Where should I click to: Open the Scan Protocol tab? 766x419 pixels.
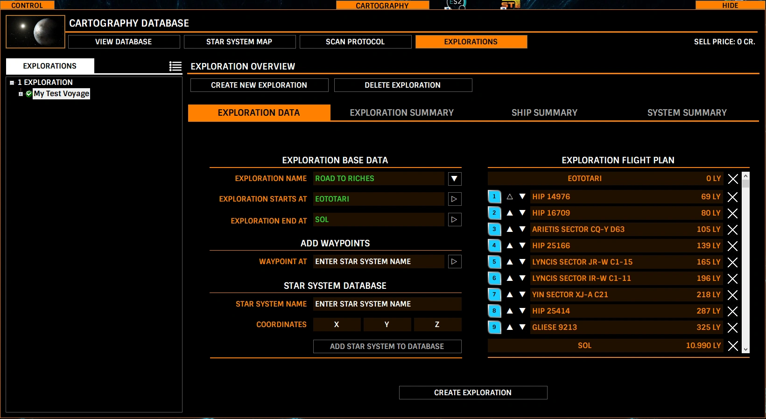pos(355,42)
